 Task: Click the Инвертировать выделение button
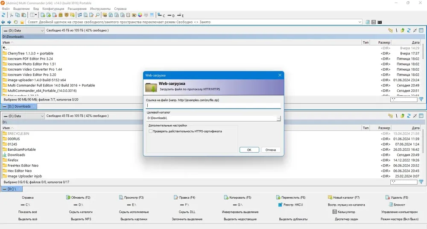240,212
